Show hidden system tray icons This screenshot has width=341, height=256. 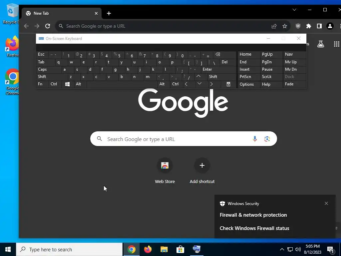[282, 249]
